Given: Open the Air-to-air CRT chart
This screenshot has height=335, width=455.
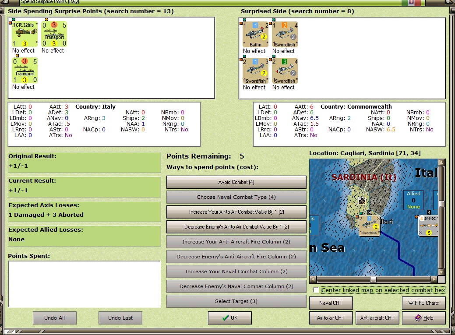Looking at the screenshot, I should (331, 318).
